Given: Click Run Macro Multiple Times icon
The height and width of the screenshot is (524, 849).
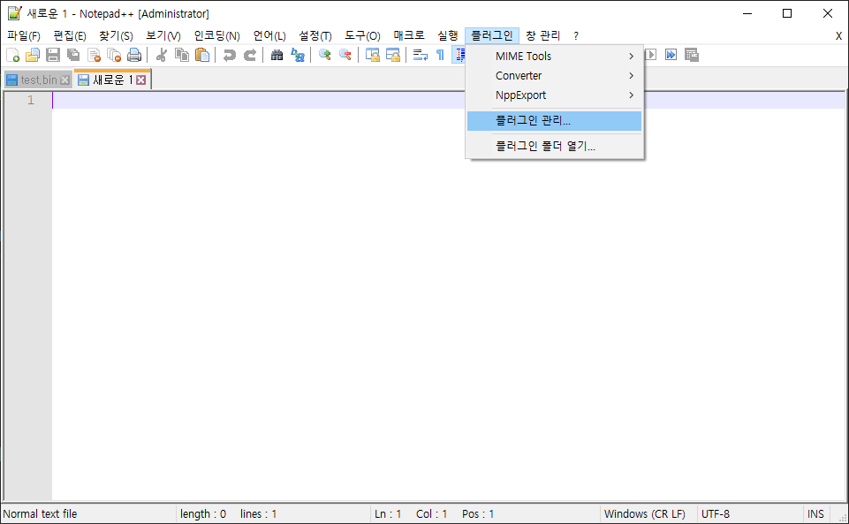Looking at the screenshot, I should [671, 55].
